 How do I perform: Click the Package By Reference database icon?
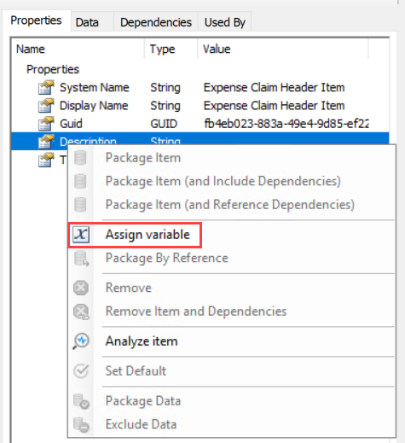[81, 259]
